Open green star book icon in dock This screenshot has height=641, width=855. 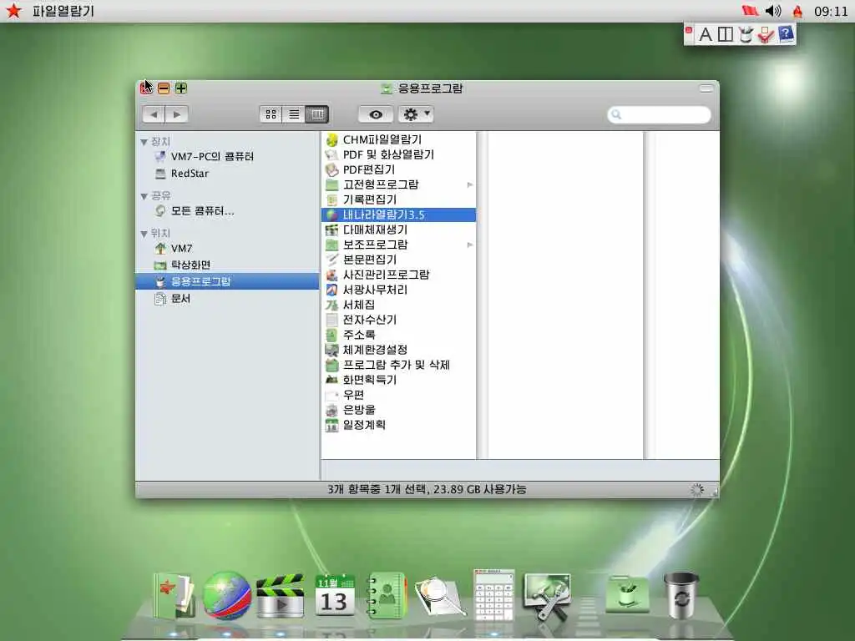174,595
